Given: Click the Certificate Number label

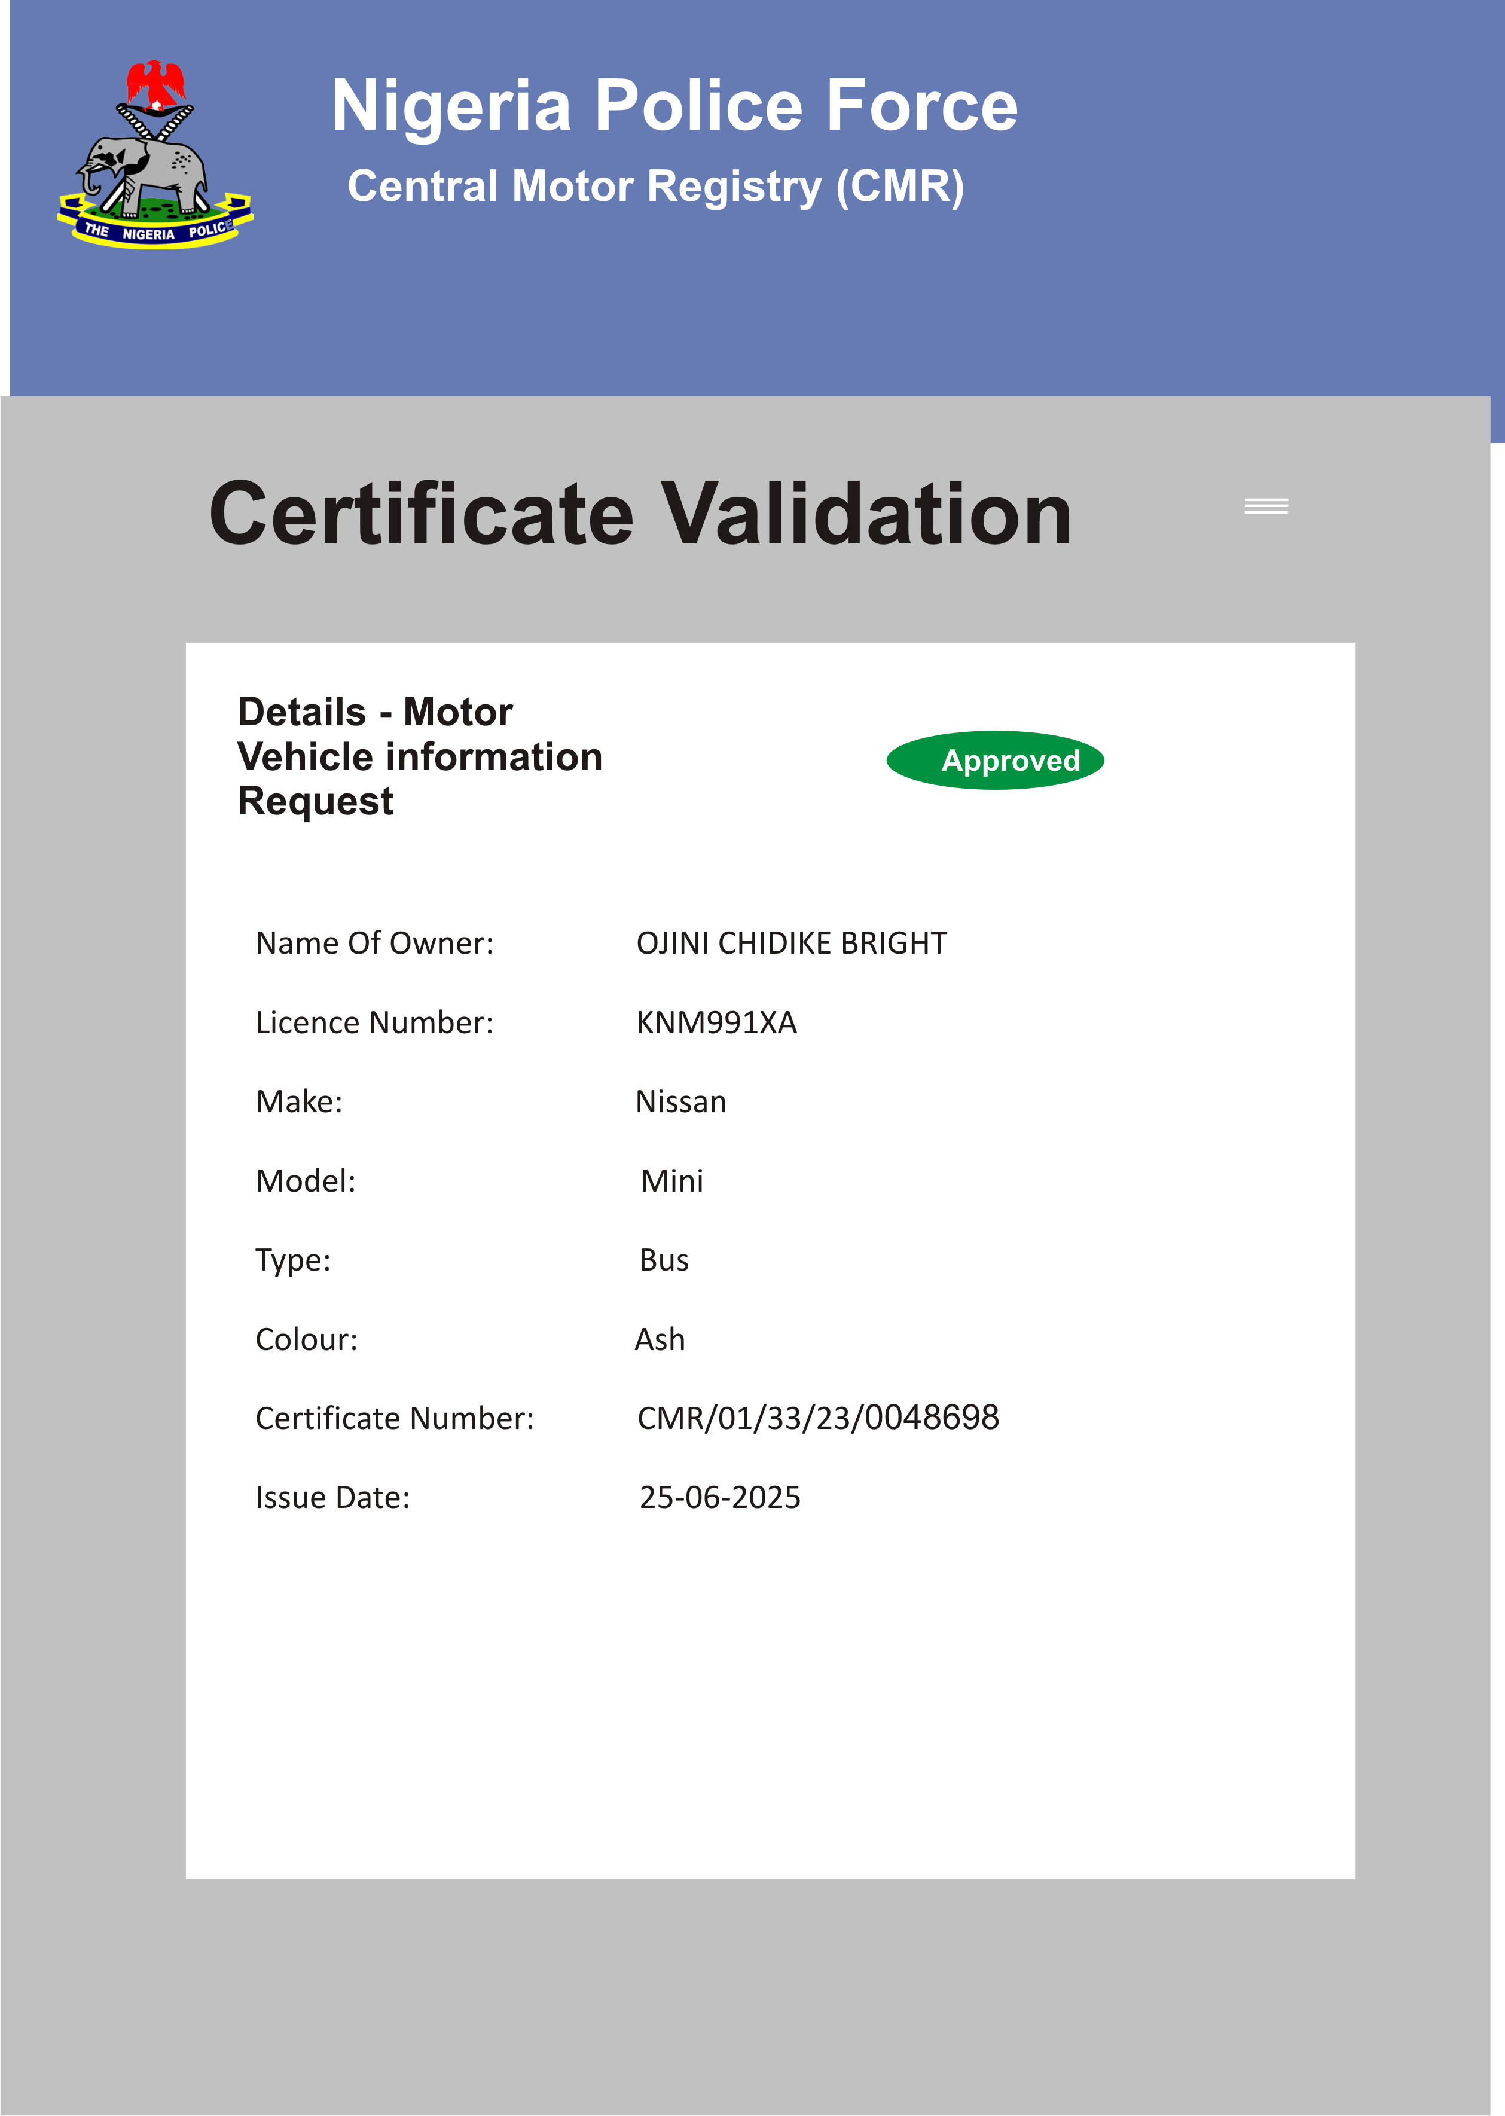Looking at the screenshot, I should pyautogui.click(x=395, y=1418).
